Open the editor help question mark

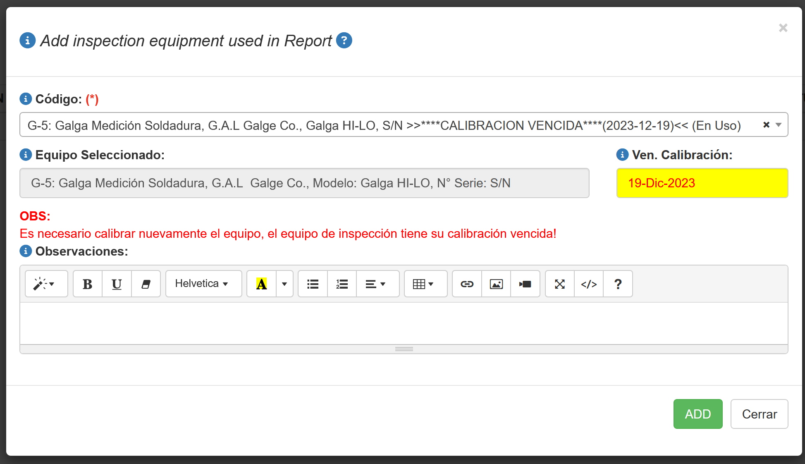pos(618,284)
